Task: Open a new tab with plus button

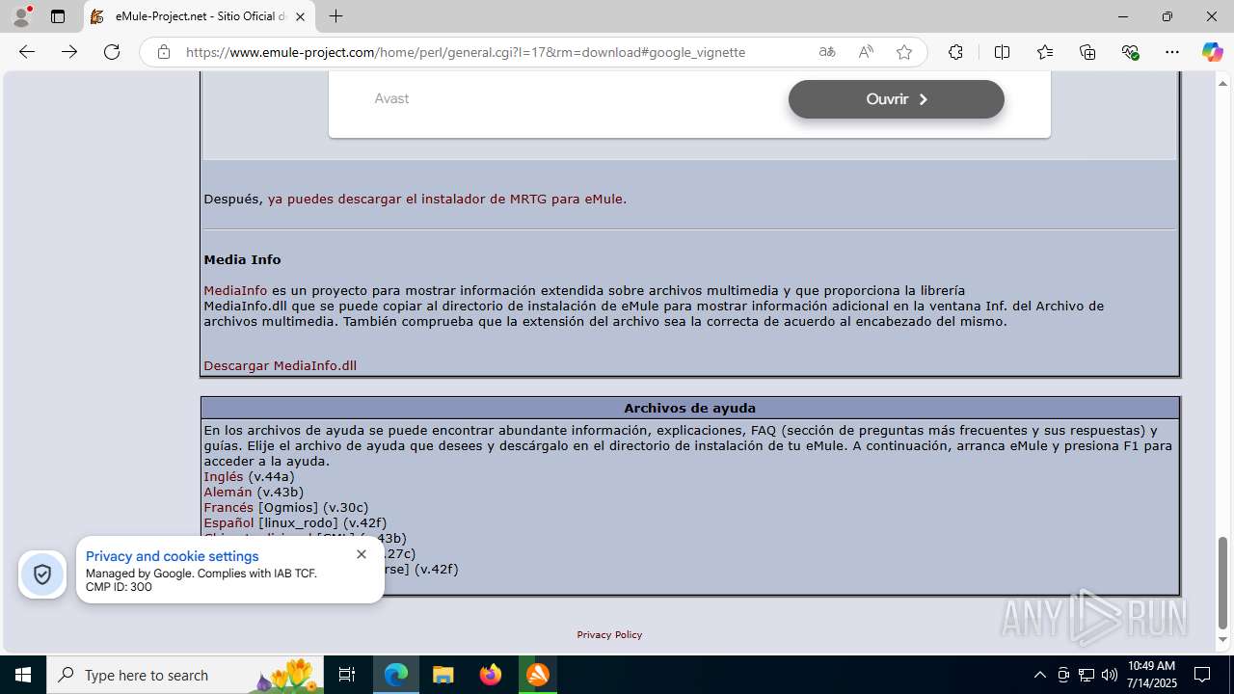Action: [x=335, y=16]
